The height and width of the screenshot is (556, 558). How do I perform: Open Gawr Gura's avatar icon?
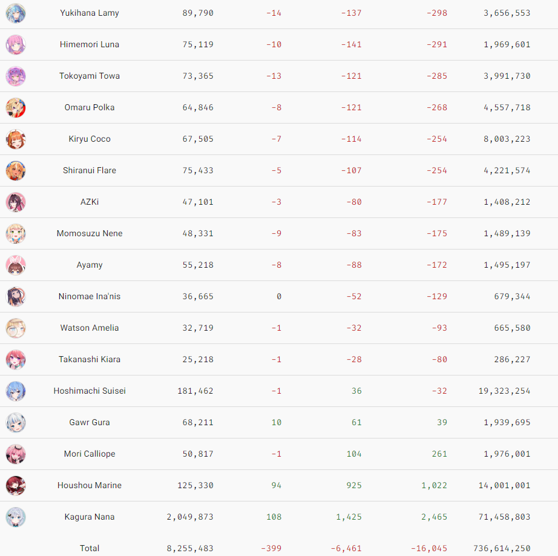tap(16, 423)
